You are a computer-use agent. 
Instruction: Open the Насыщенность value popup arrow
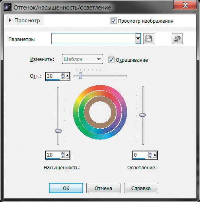point(67,155)
